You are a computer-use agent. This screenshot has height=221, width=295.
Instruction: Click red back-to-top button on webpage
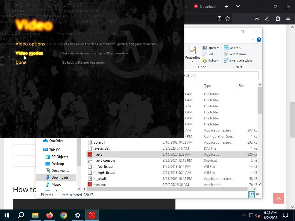pyautogui.click(x=279, y=198)
